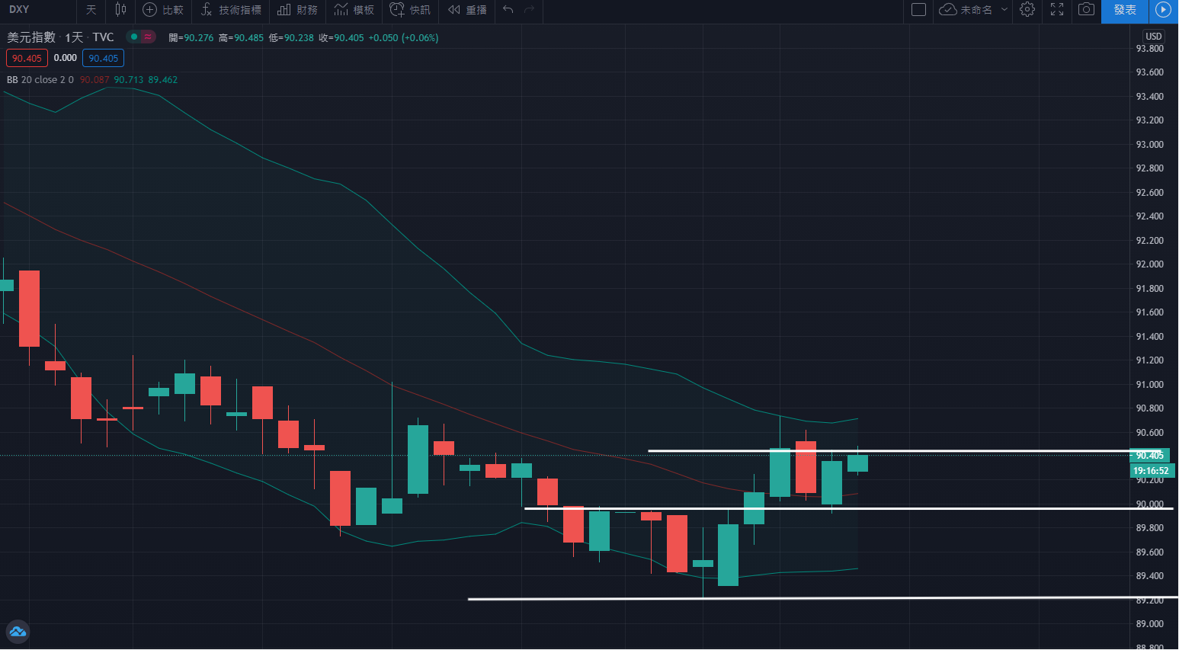Enter fullscreen mode
Viewport: 1179px width, 650px height.
[1057, 10]
